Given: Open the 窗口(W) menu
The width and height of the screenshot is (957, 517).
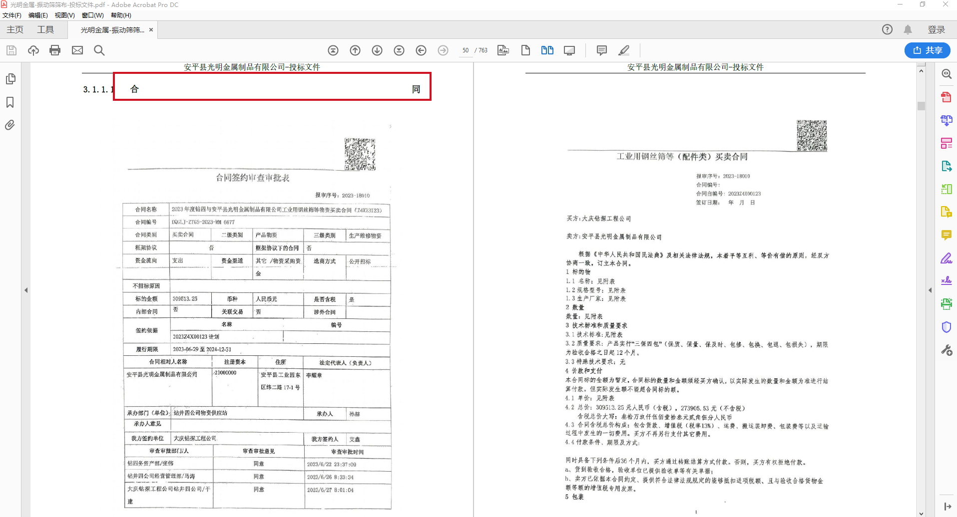Looking at the screenshot, I should 93,15.
